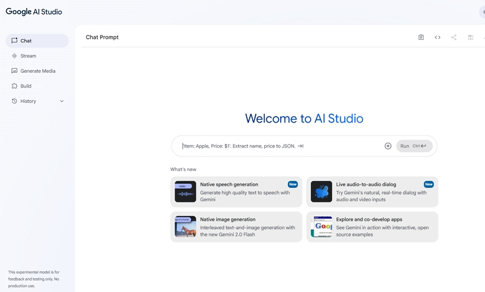Click the Welcome to AI Studio heading
The height and width of the screenshot is (292, 485).
point(304,118)
